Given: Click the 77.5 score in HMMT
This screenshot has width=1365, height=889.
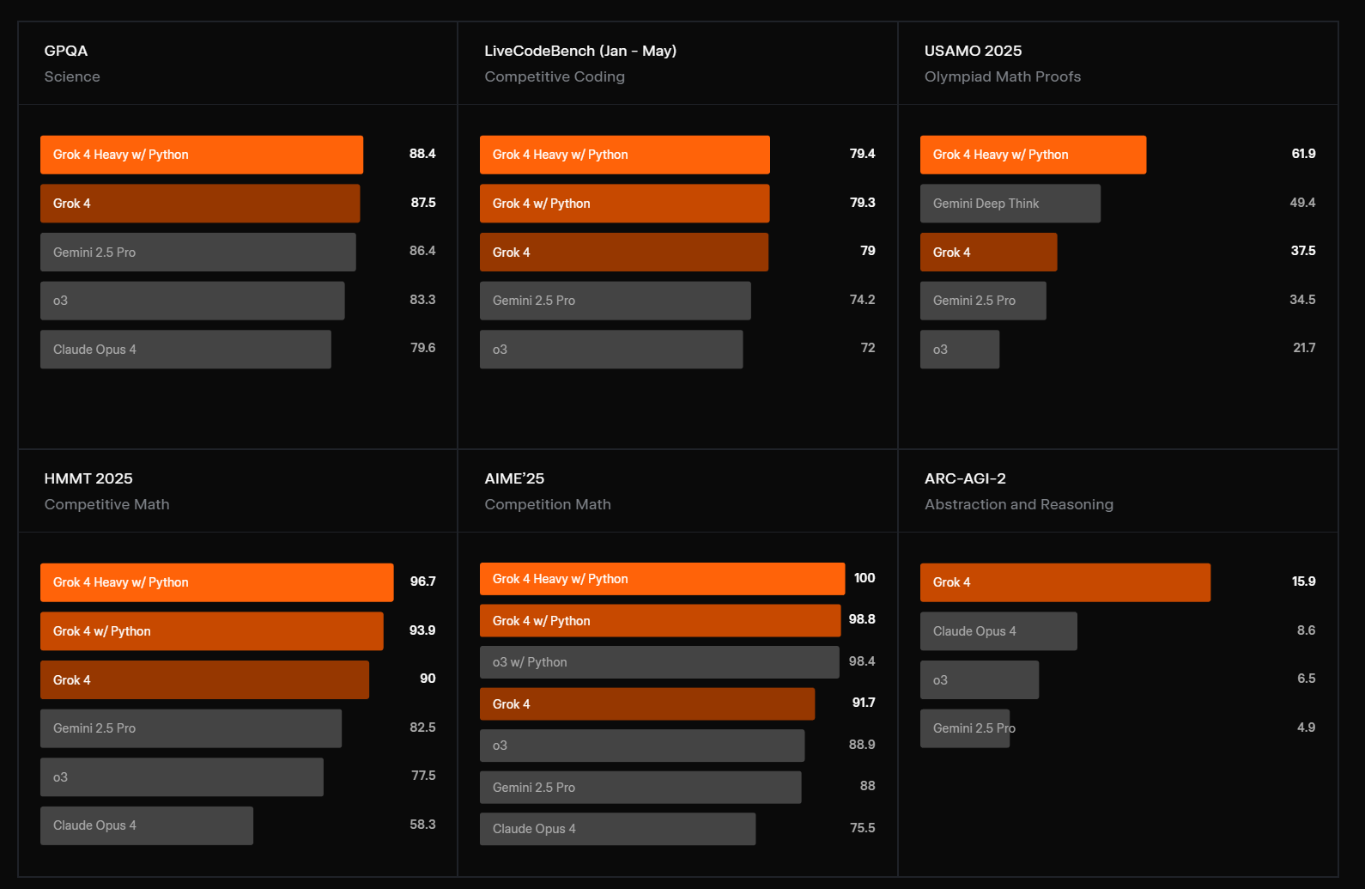Looking at the screenshot, I should click(423, 776).
